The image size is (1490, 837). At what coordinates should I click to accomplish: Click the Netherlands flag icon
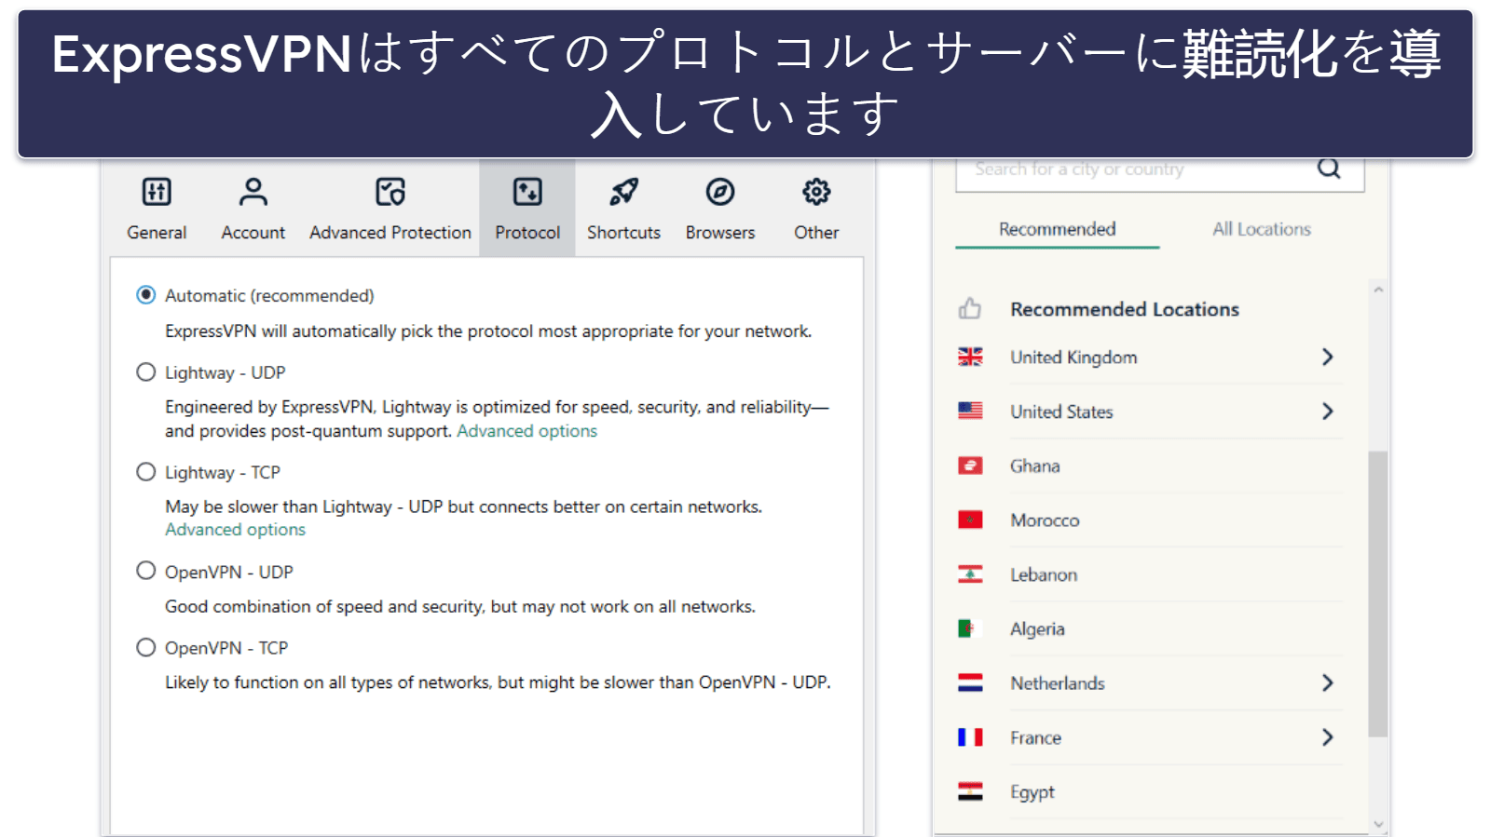coord(970,682)
